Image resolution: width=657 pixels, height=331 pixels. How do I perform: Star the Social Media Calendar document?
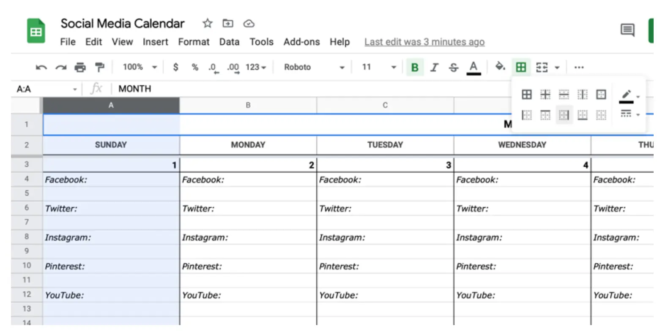[x=207, y=24]
